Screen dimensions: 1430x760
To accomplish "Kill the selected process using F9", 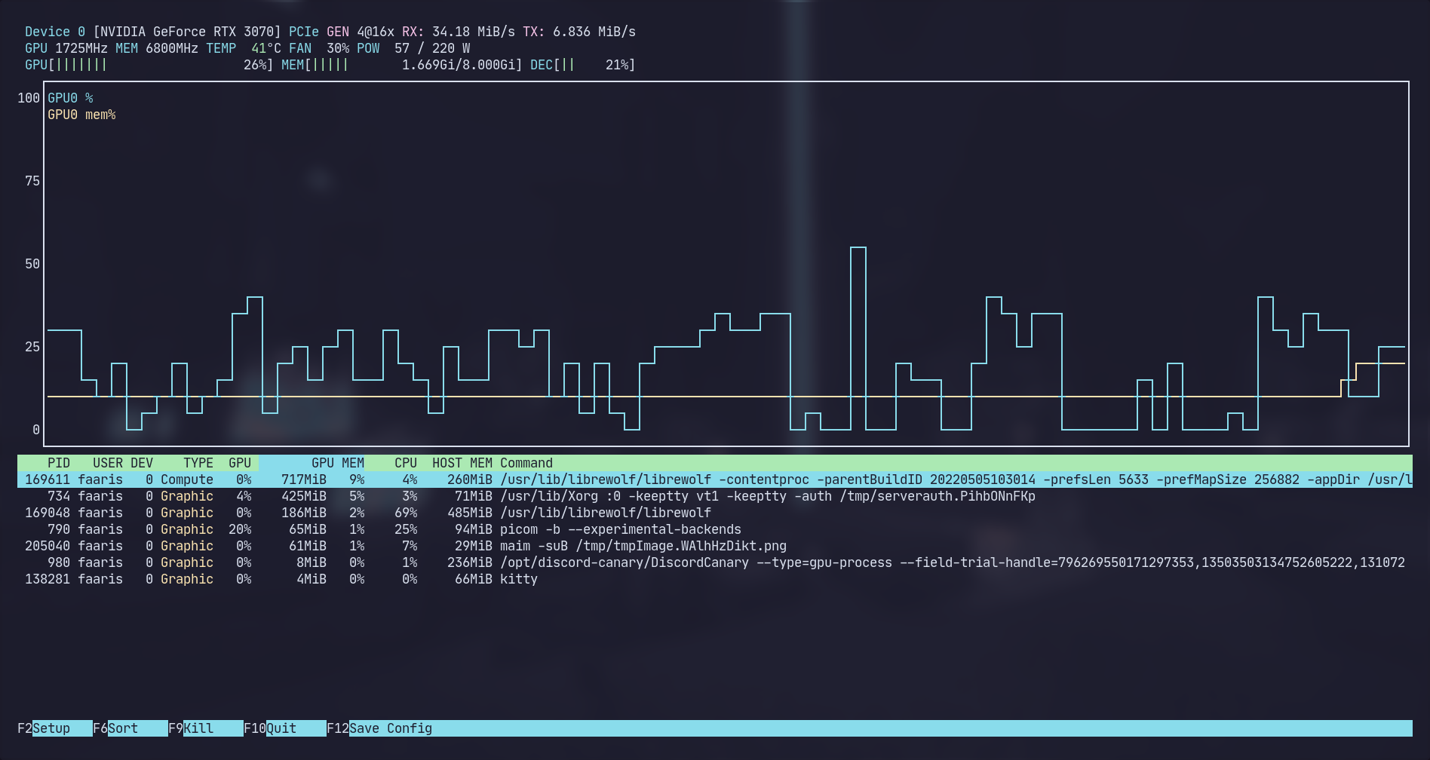I will click(x=192, y=728).
